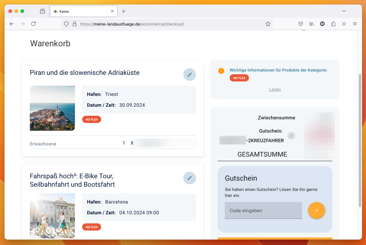
Task: Reload the checkout page
Action: pyautogui.click(x=33, y=24)
